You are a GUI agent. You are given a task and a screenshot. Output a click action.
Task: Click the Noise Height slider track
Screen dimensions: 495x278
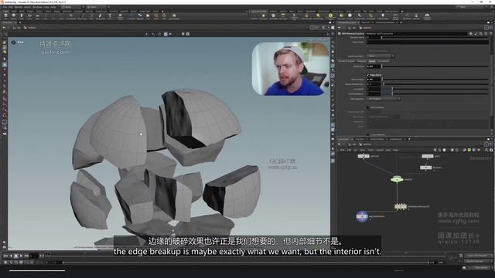(435, 80)
